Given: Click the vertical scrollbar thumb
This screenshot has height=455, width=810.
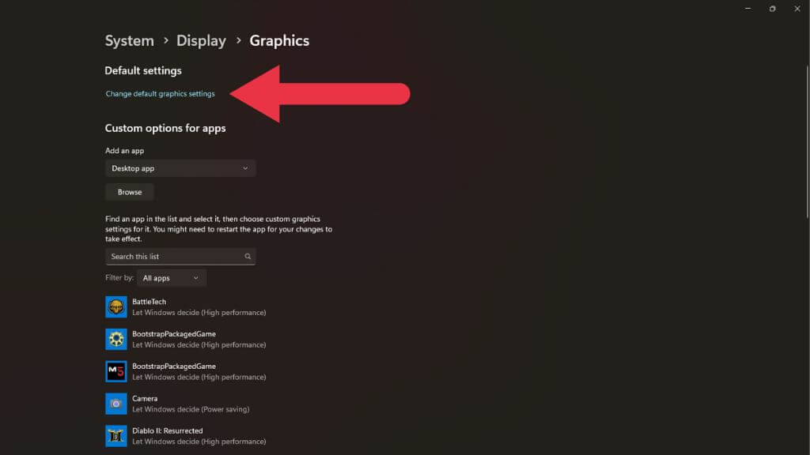Looking at the screenshot, I should (807, 142).
